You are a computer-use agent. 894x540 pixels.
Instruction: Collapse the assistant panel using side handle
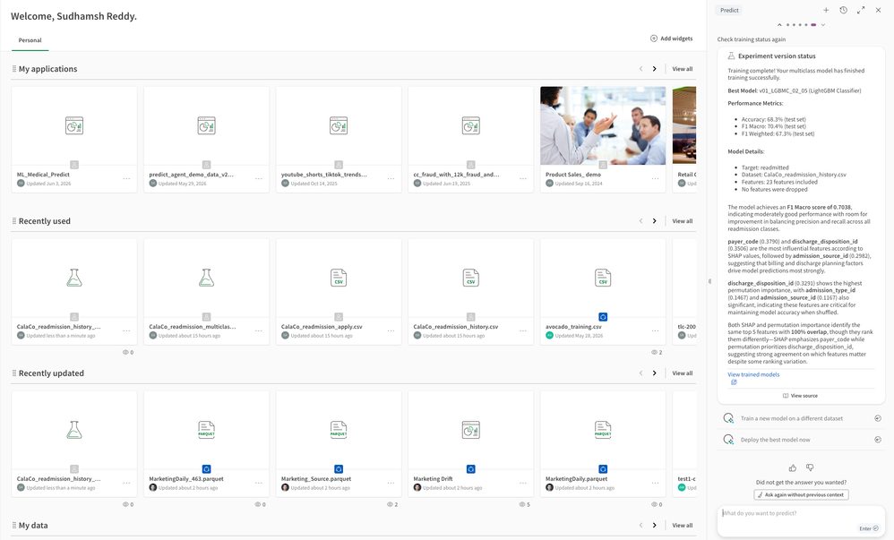tap(709, 281)
